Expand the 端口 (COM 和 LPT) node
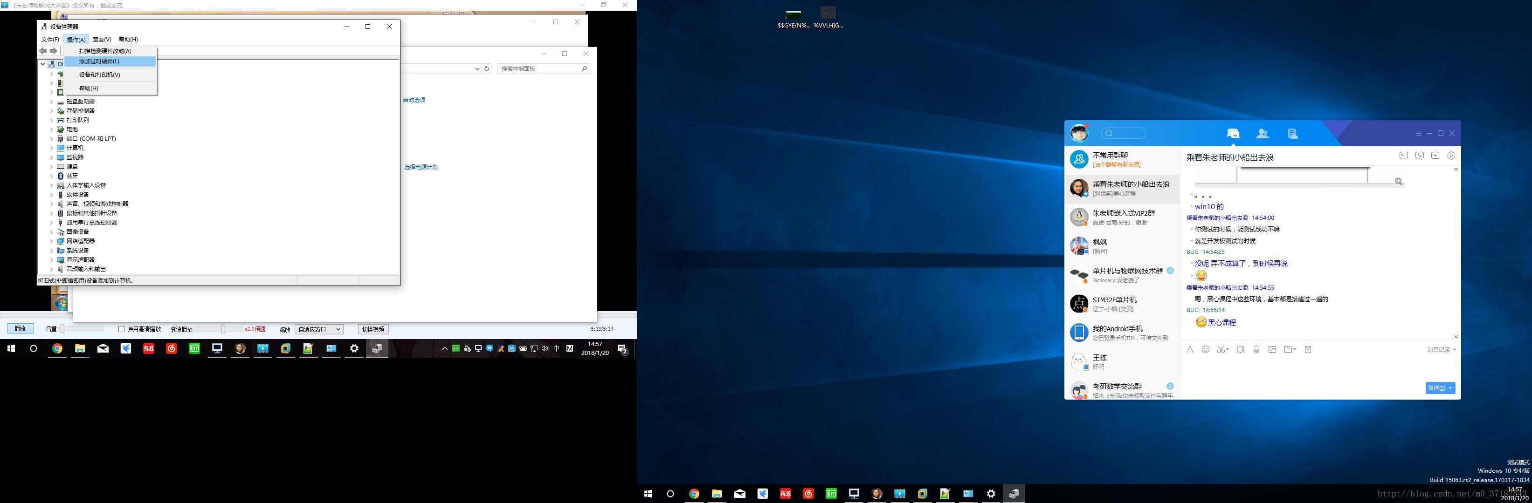This screenshot has height=503, width=1532. click(x=51, y=139)
